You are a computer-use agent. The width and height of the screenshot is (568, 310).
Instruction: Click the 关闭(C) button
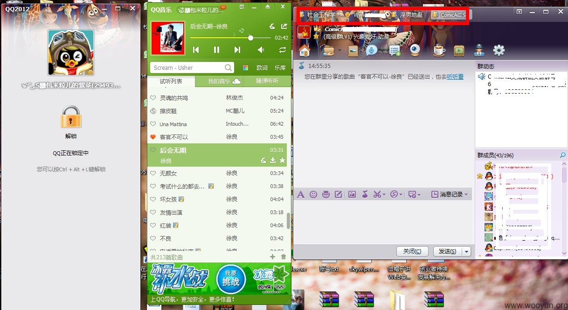[x=412, y=251]
